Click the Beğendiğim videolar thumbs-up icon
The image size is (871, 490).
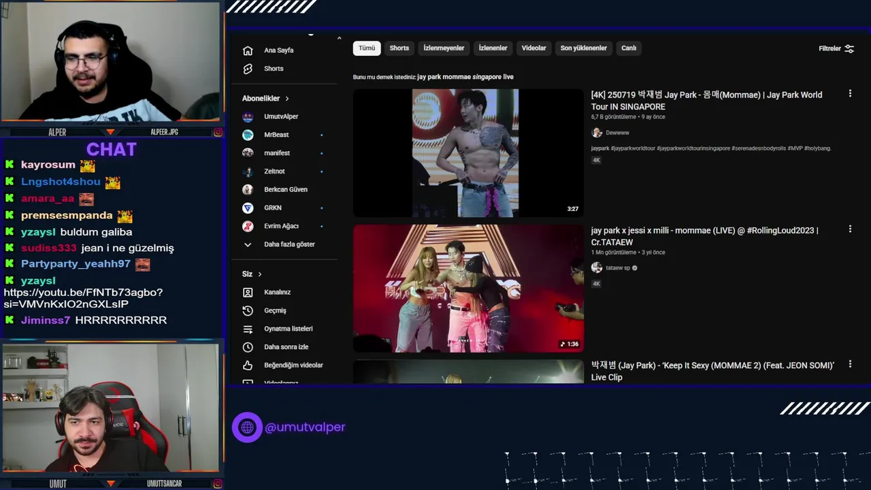point(248,365)
